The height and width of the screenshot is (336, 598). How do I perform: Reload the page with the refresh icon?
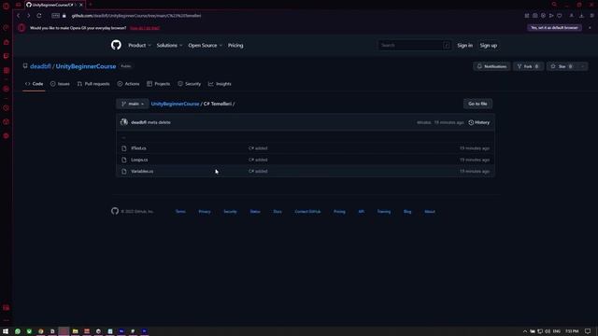(x=39, y=16)
